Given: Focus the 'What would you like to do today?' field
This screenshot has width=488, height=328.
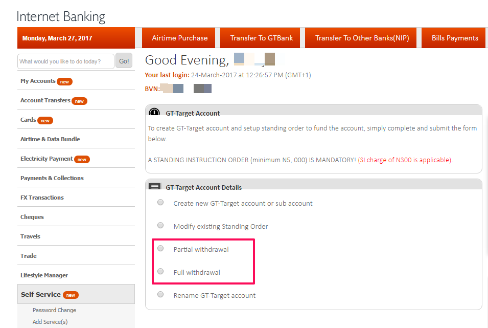Looking at the screenshot, I should [x=66, y=61].
